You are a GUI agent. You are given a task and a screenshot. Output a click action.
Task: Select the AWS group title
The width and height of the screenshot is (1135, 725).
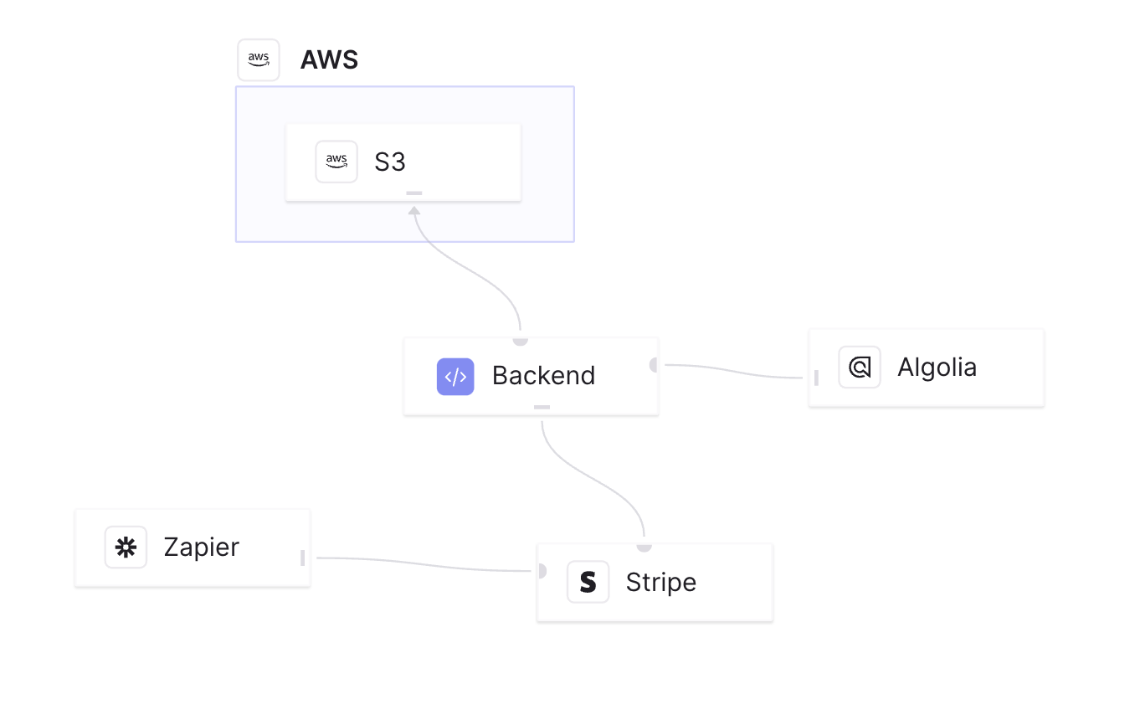pos(329,59)
